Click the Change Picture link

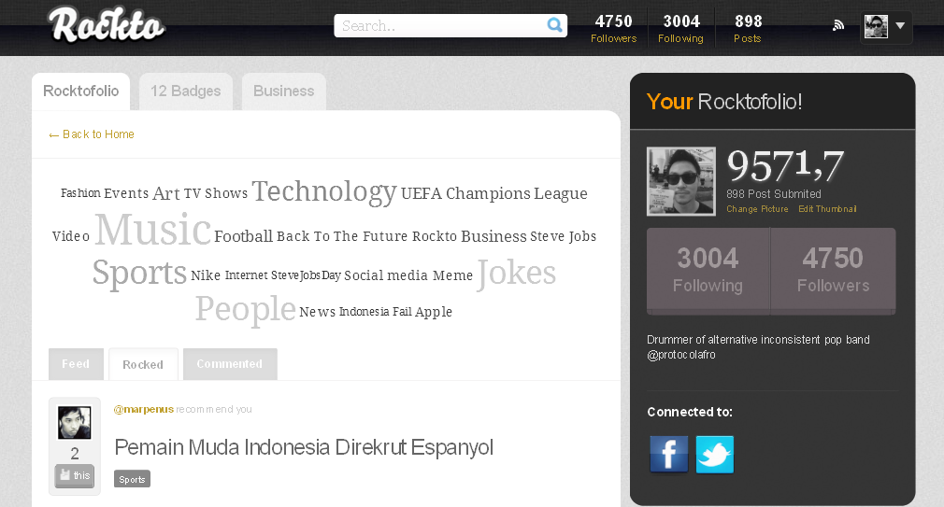pyautogui.click(x=757, y=209)
